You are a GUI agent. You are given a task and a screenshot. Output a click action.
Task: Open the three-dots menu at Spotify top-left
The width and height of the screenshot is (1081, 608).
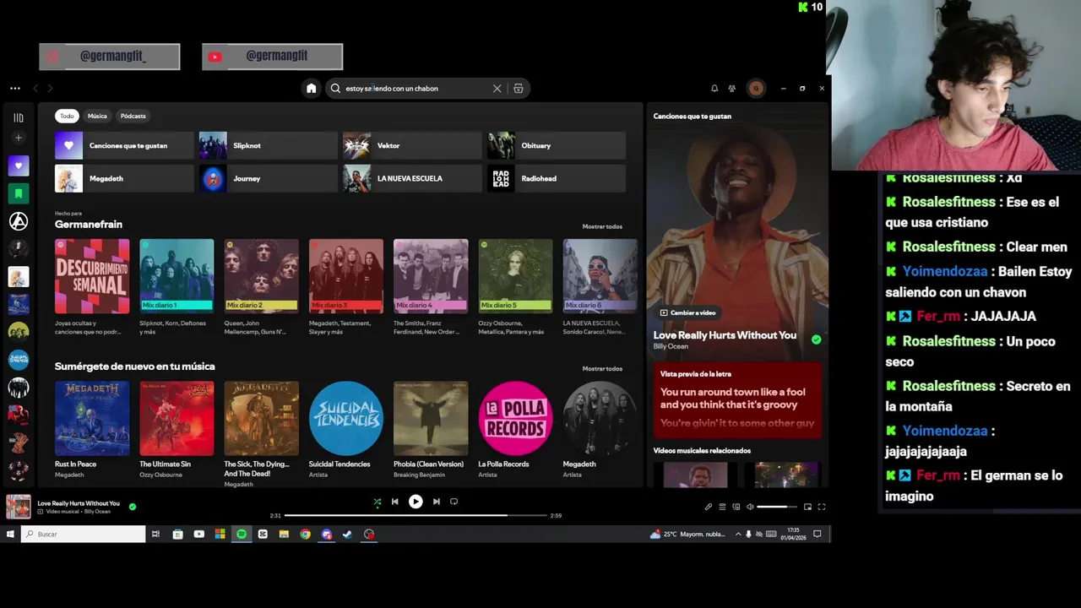15,88
